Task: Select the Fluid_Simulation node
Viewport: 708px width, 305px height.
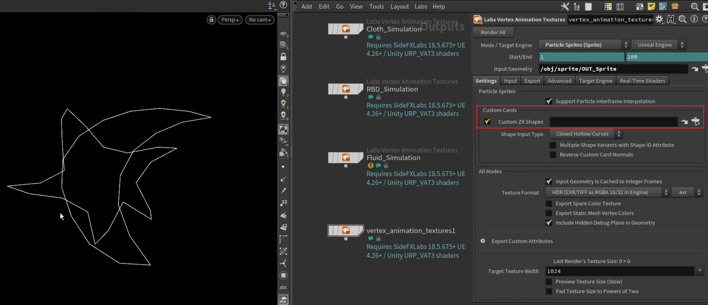Action: tap(345, 157)
